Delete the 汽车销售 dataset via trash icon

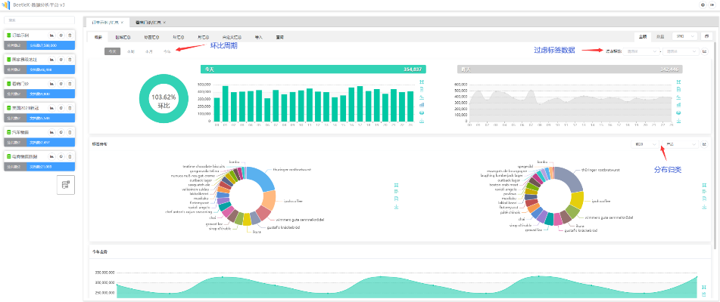(70, 132)
